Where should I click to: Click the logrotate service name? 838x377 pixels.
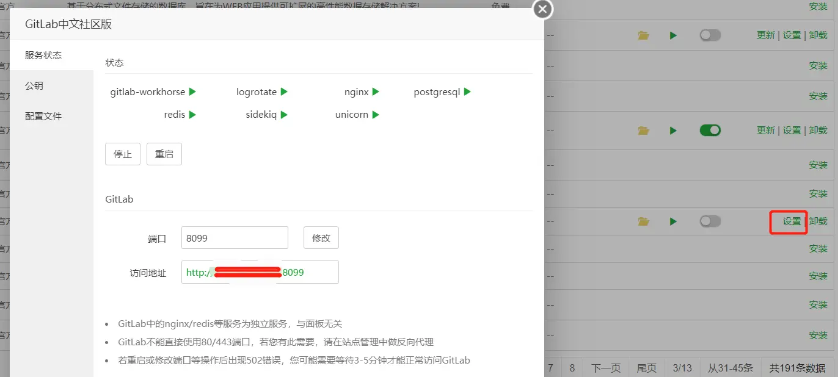(x=257, y=92)
